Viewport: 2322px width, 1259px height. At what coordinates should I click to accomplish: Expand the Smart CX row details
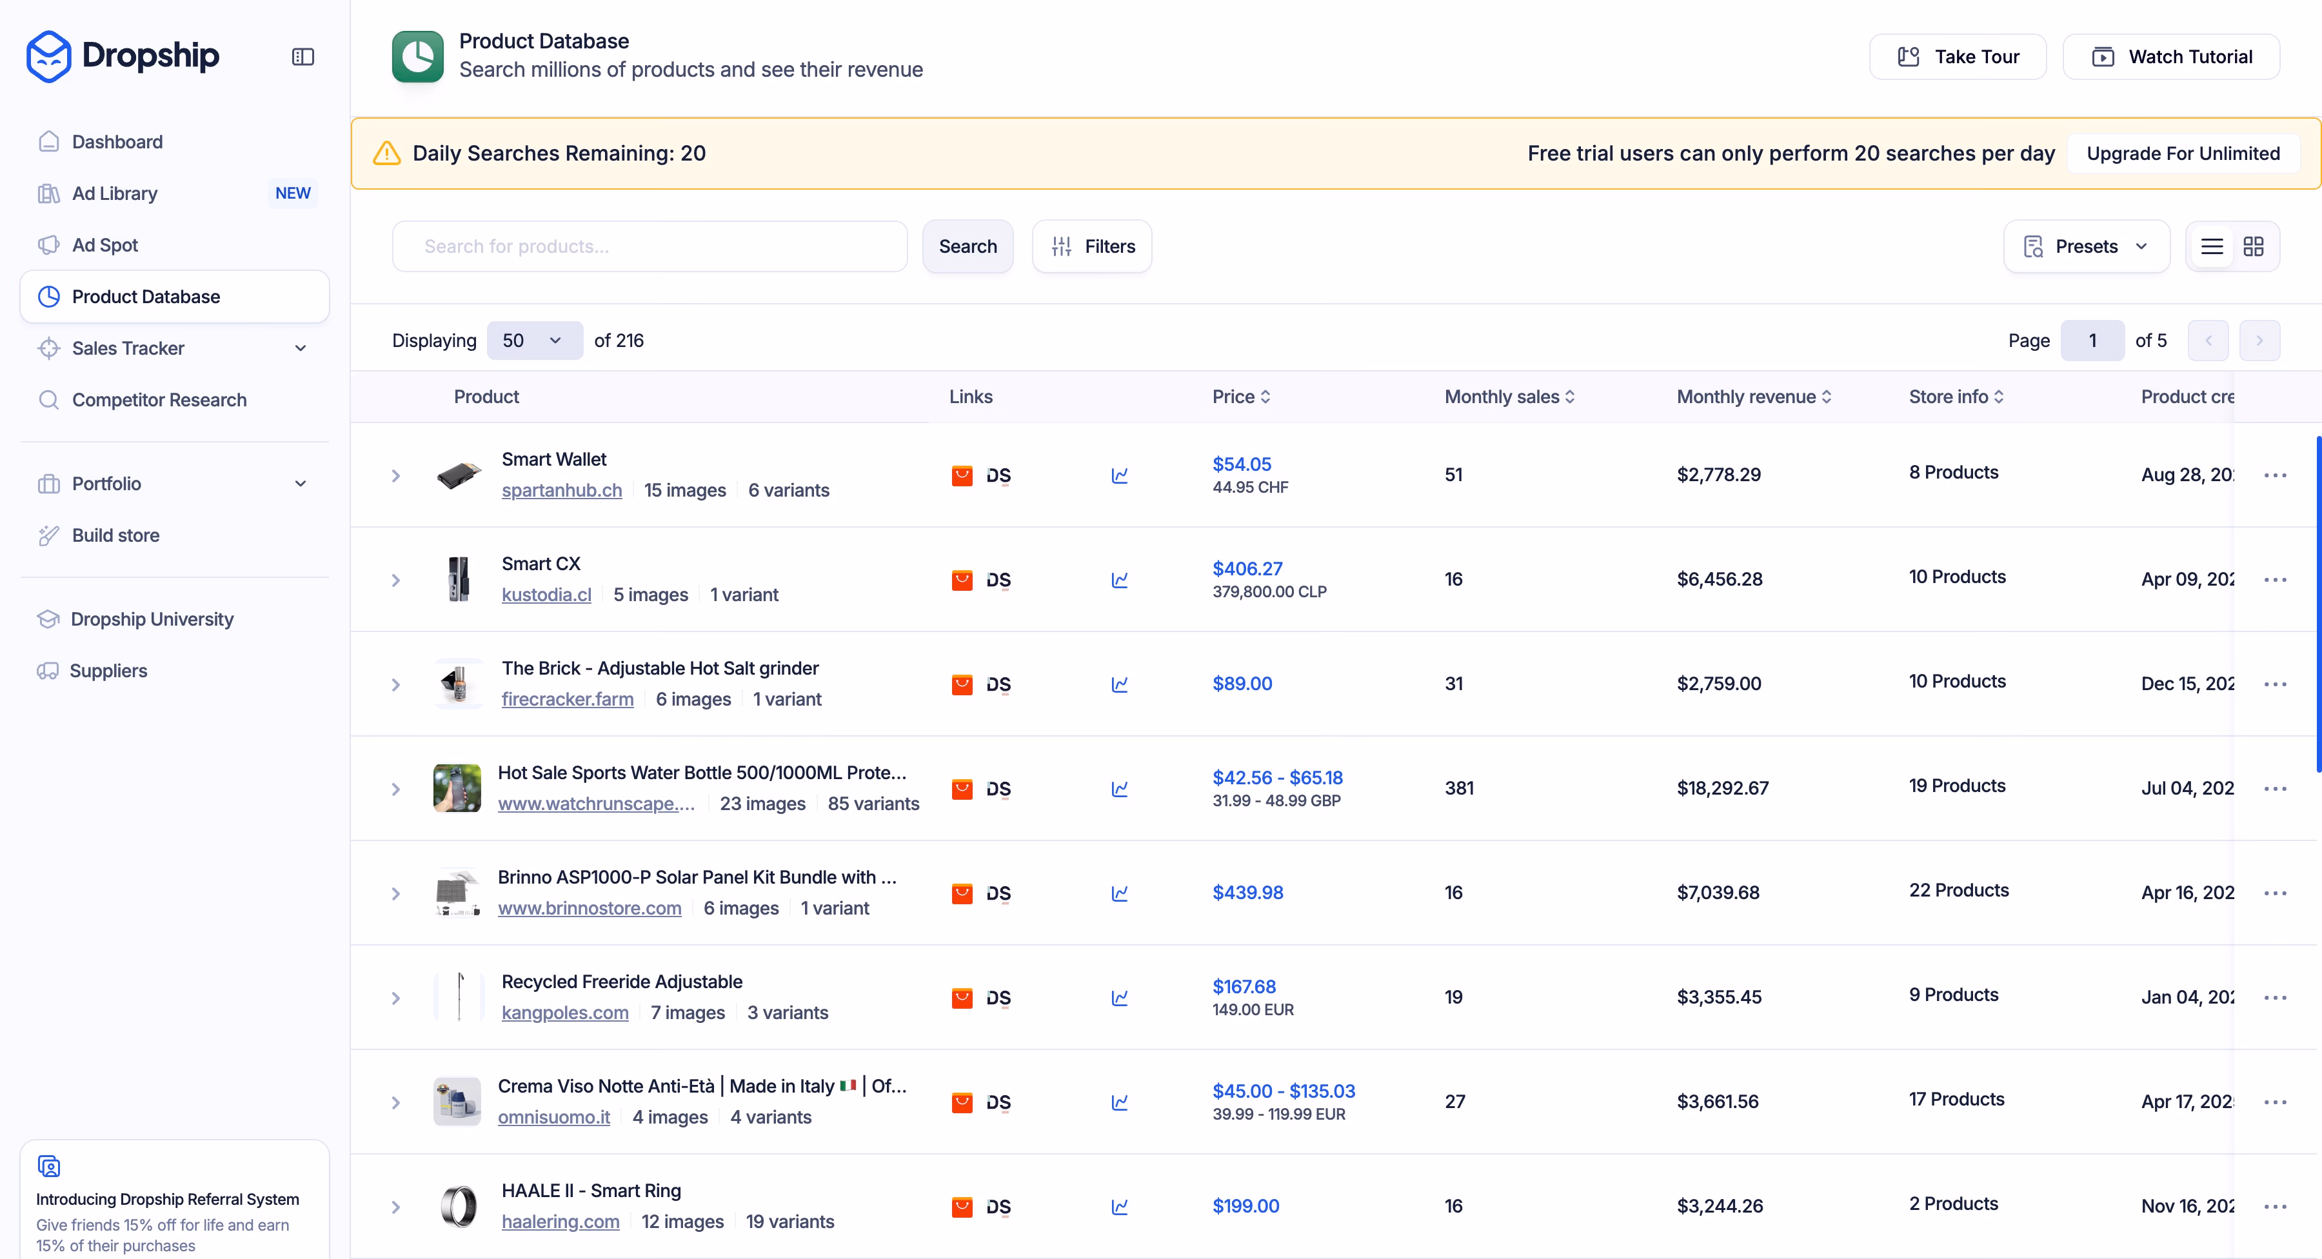coord(396,579)
